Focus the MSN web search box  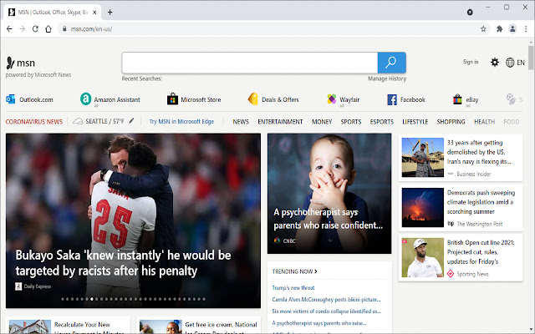pos(250,63)
